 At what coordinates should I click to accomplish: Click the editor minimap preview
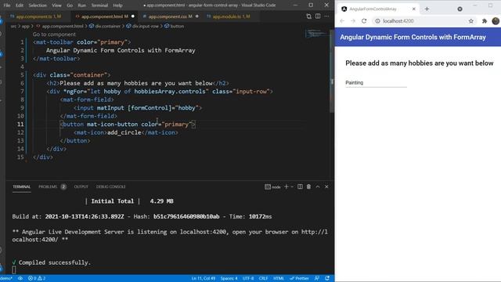coord(316,33)
